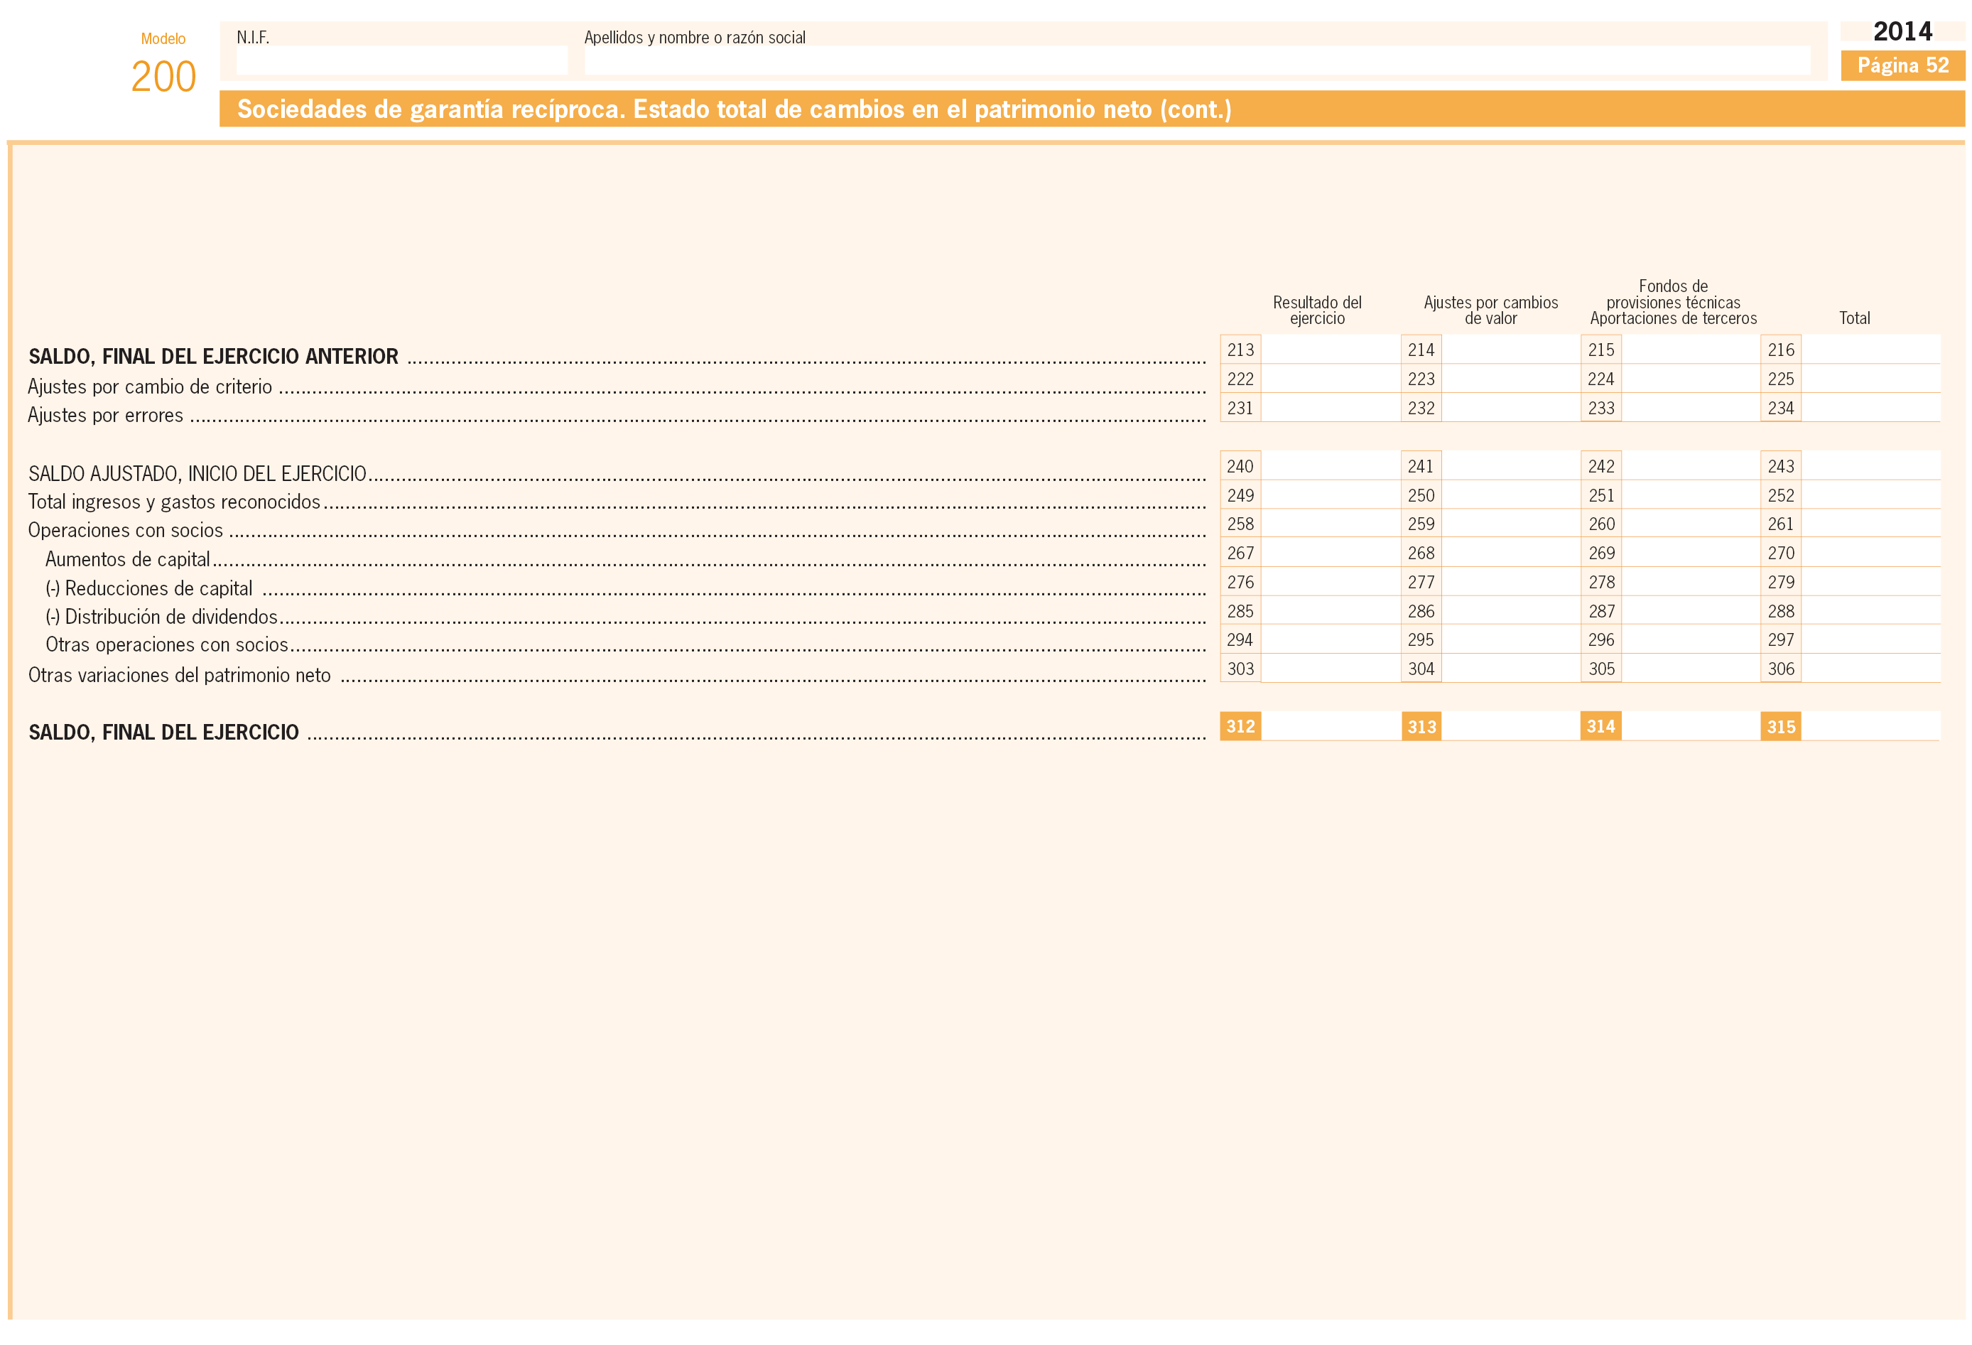Click input field numbered 286
Viewport: 1972px width, 1345px height.
coord(1510,610)
